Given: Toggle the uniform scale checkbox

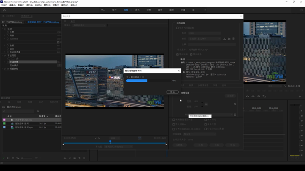Looking at the screenshot, I should [58, 42].
